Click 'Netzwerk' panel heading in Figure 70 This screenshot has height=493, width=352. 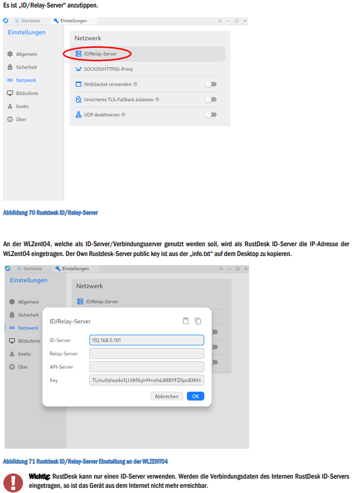(x=87, y=38)
